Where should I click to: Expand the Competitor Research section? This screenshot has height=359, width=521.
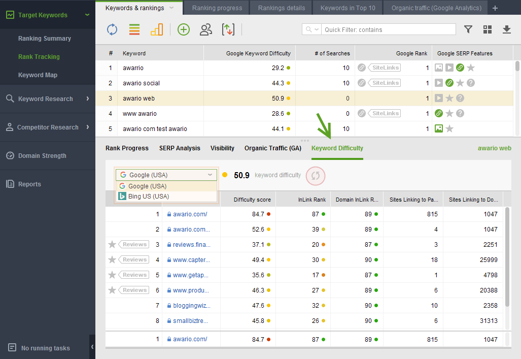88,127
